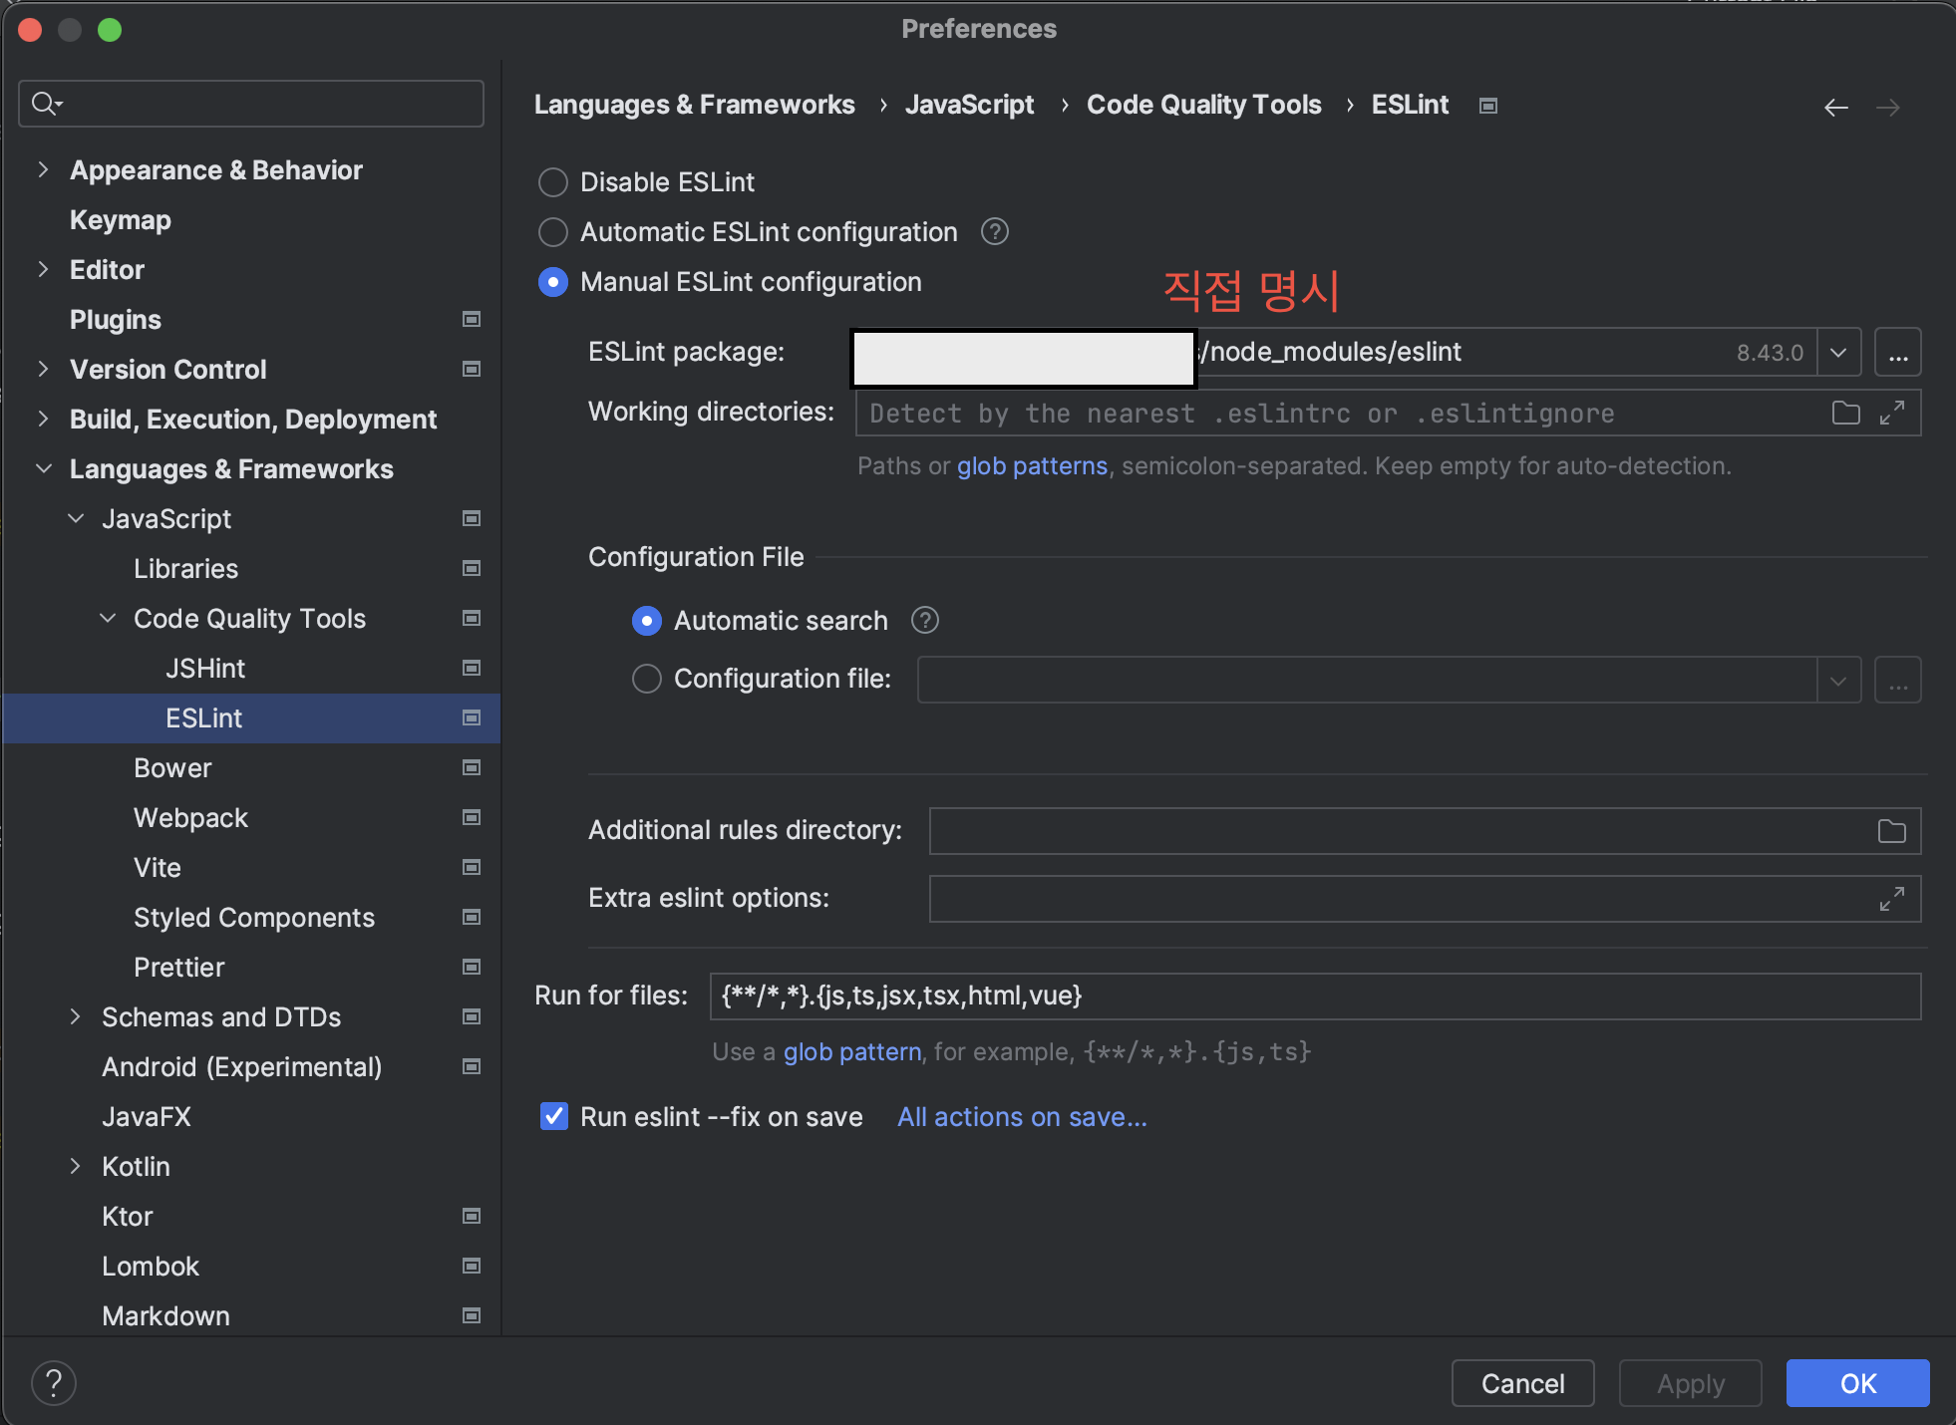Collapse the Code Quality Tools tree node
Image resolution: width=1956 pixels, height=1425 pixels.
click(108, 619)
